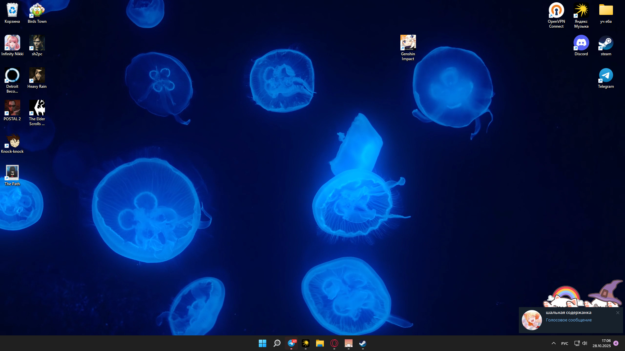Image resolution: width=625 pixels, height=351 pixels.
Task: Switch the РУС input language indicator
Action: pyautogui.click(x=565, y=344)
